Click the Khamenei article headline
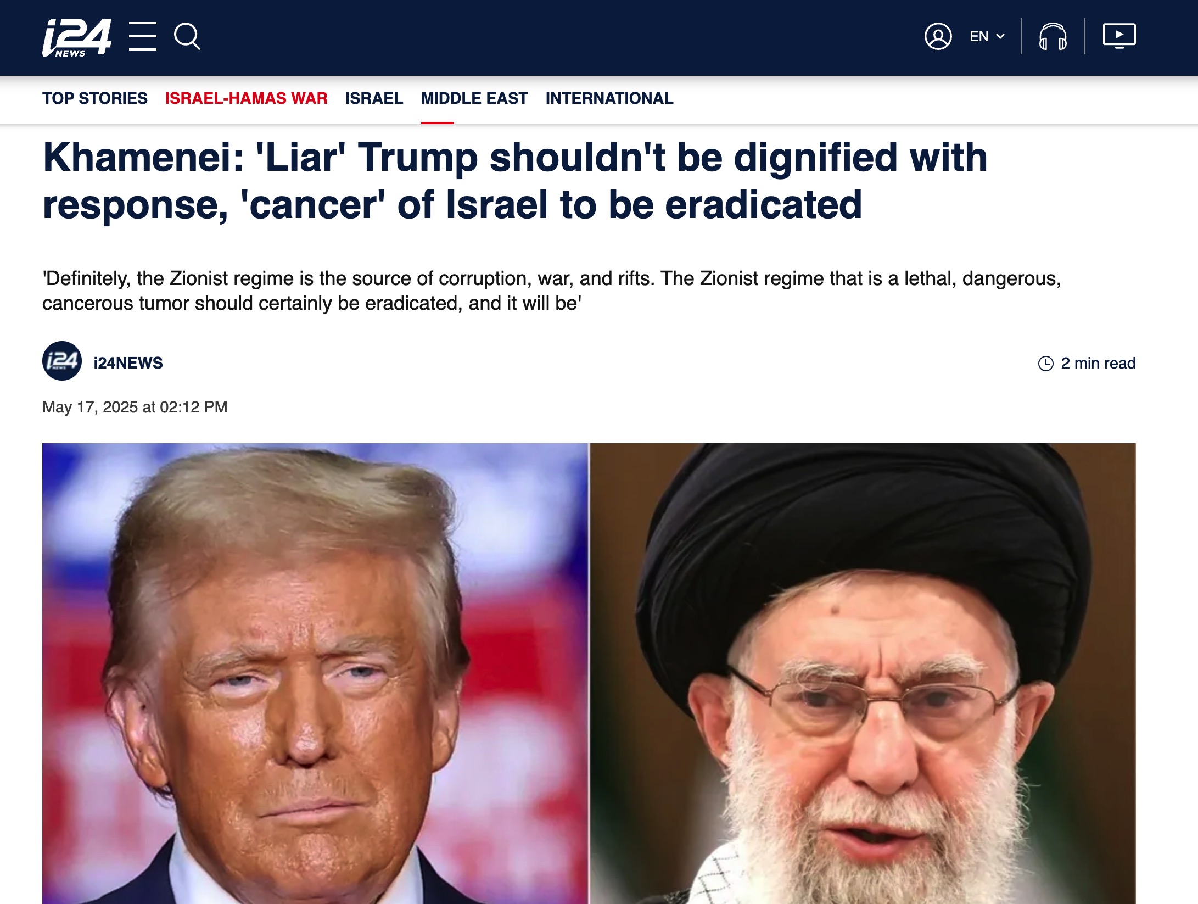 [515, 181]
